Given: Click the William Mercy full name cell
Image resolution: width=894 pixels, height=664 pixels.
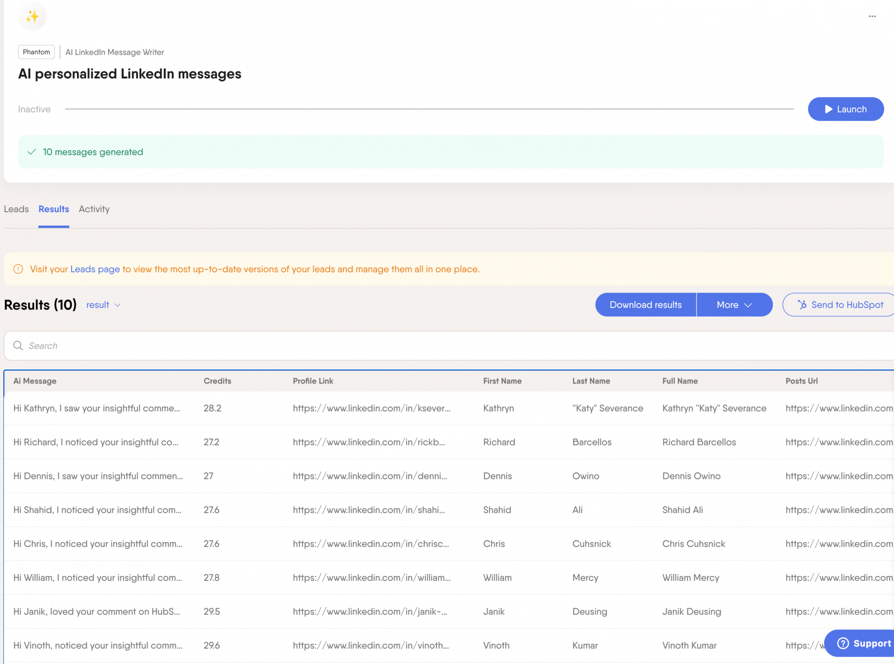Looking at the screenshot, I should 691,577.
